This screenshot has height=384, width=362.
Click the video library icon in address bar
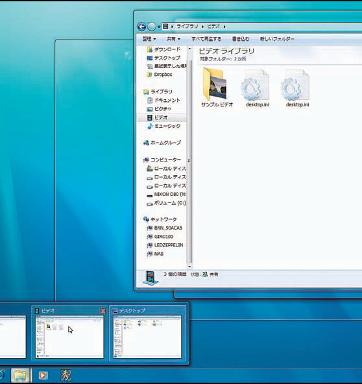point(166,26)
